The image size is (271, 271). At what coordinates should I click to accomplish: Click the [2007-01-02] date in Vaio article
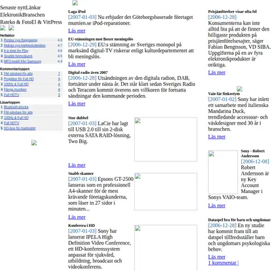tap(222, 99)
